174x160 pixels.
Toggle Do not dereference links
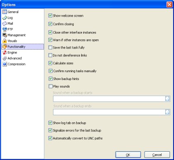click(50, 55)
